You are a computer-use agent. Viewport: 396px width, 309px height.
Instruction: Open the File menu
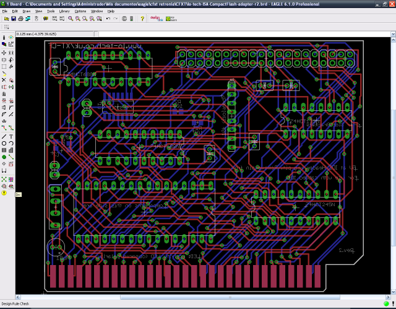click(4, 11)
